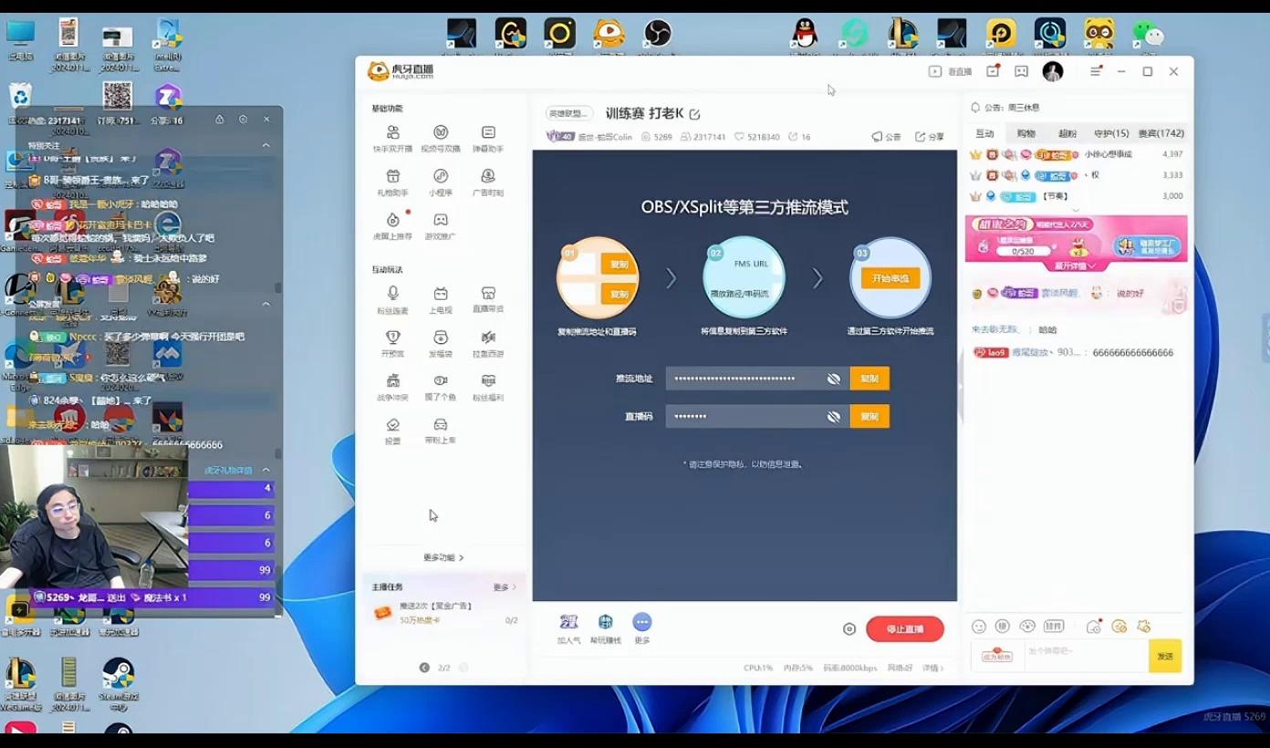Show hidden 推流地址 with eye icon

pyautogui.click(x=833, y=379)
